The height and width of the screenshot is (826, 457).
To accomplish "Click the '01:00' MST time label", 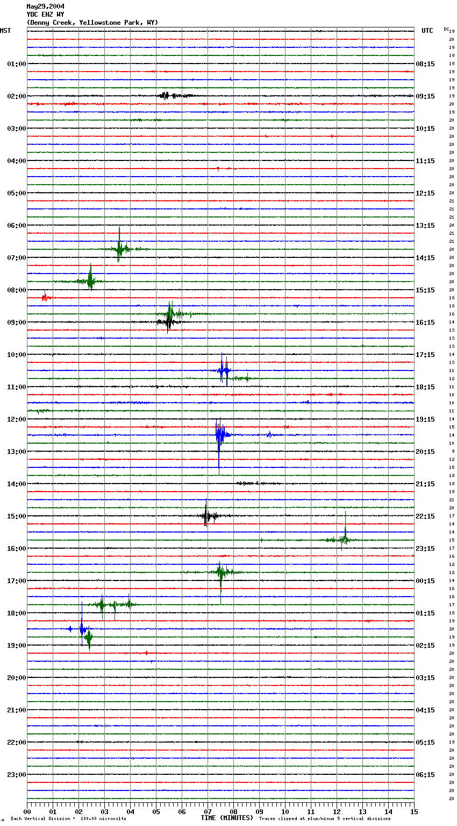I will pos(17,64).
